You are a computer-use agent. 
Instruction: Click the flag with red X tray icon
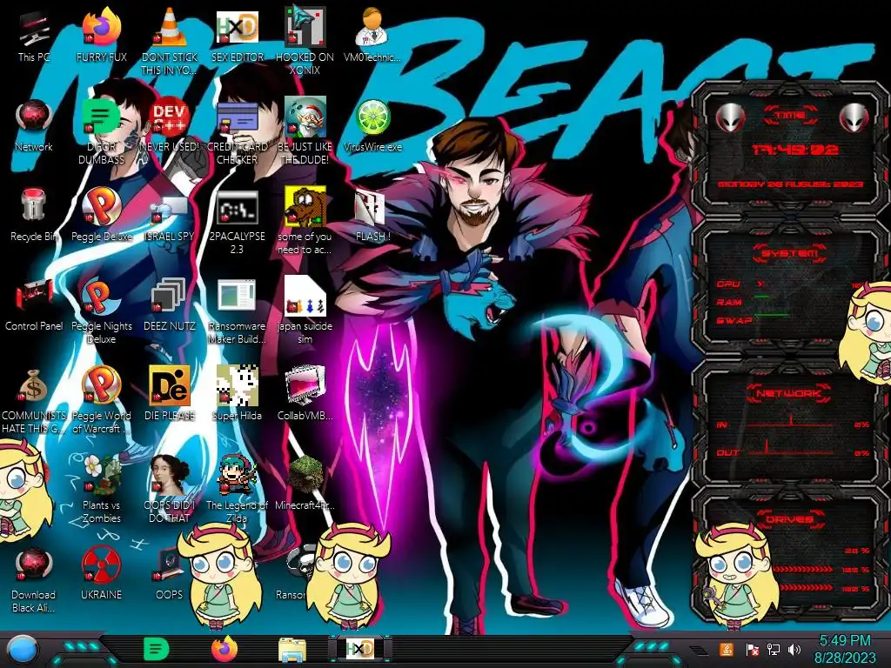click(x=752, y=650)
